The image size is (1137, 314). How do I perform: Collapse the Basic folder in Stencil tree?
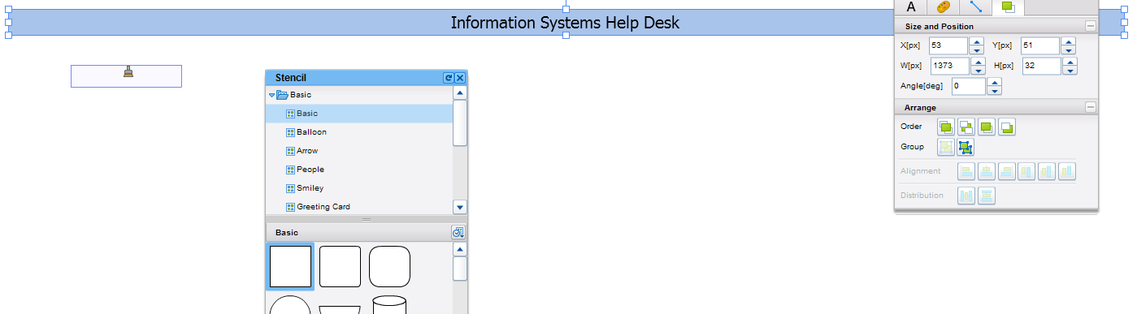[272, 95]
